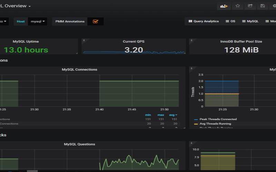
Task: Click the PMM Annotations label
Action: 70,21
